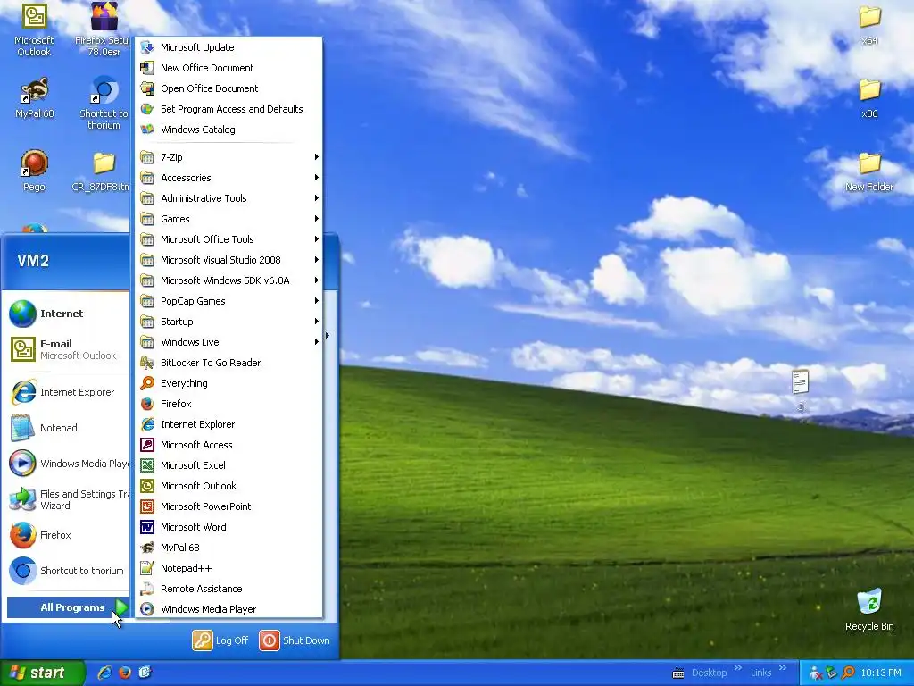Click the Shut Down button
This screenshot has width=914, height=686.
coord(295,640)
